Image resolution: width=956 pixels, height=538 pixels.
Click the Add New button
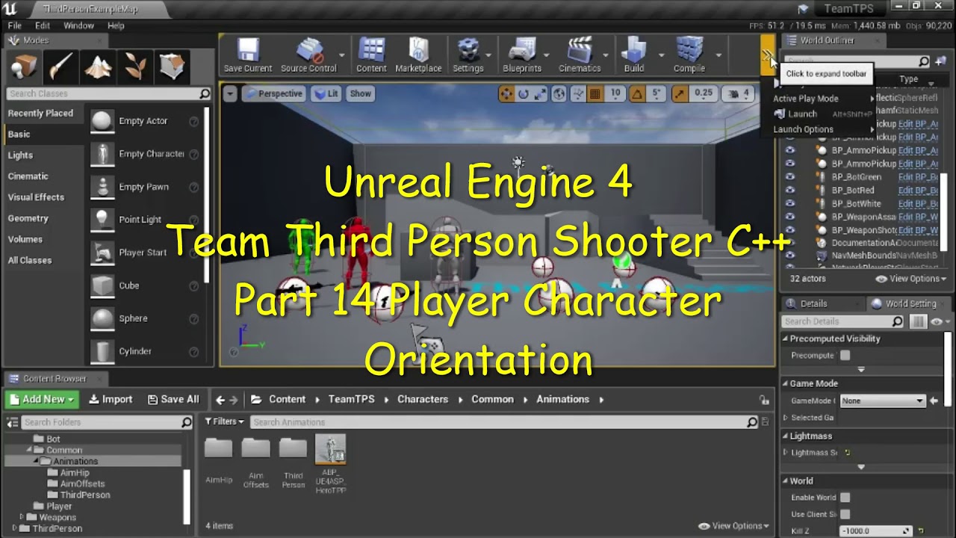click(x=42, y=400)
